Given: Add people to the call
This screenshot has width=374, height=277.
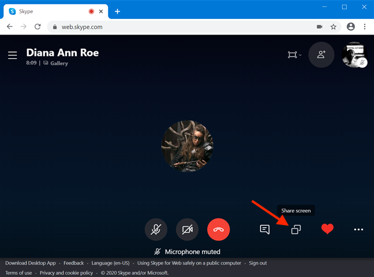Looking at the screenshot, I should [321, 55].
